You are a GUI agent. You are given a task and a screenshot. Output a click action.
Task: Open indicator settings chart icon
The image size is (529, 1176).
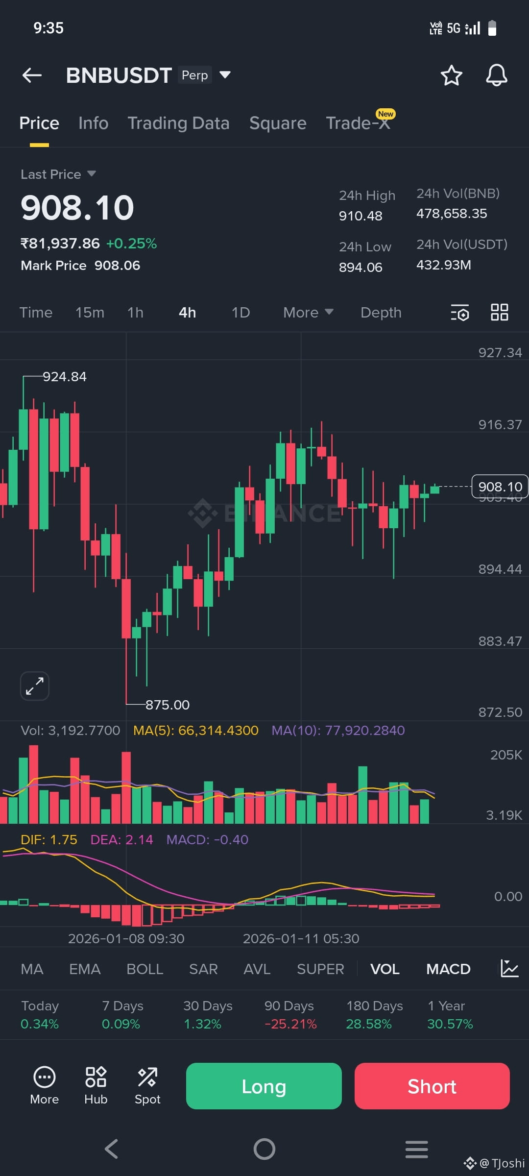(x=509, y=968)
